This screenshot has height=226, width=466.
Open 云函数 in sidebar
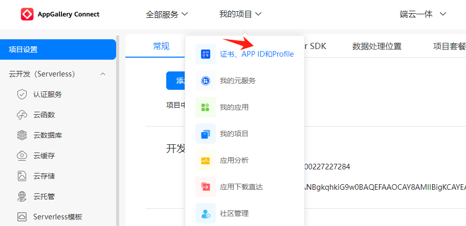44,115
